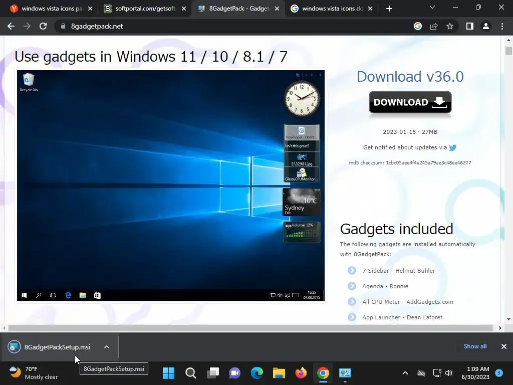The image size is (513, 385).
Task: Click the black DOWNLOAD button
Action: click(x=410, y=102)
